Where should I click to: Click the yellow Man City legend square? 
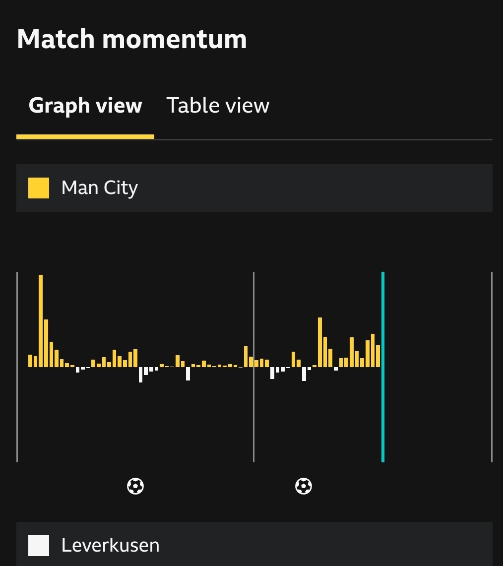(39, 188)
